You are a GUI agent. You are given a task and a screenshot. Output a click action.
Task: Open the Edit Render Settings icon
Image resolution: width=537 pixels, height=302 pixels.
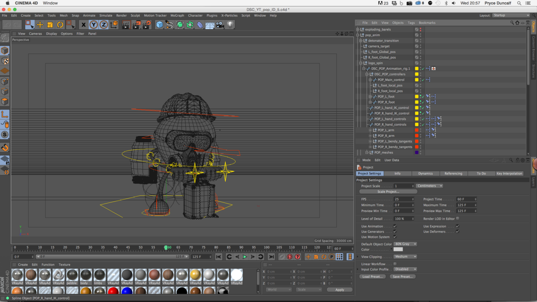[x=147, y=25]
